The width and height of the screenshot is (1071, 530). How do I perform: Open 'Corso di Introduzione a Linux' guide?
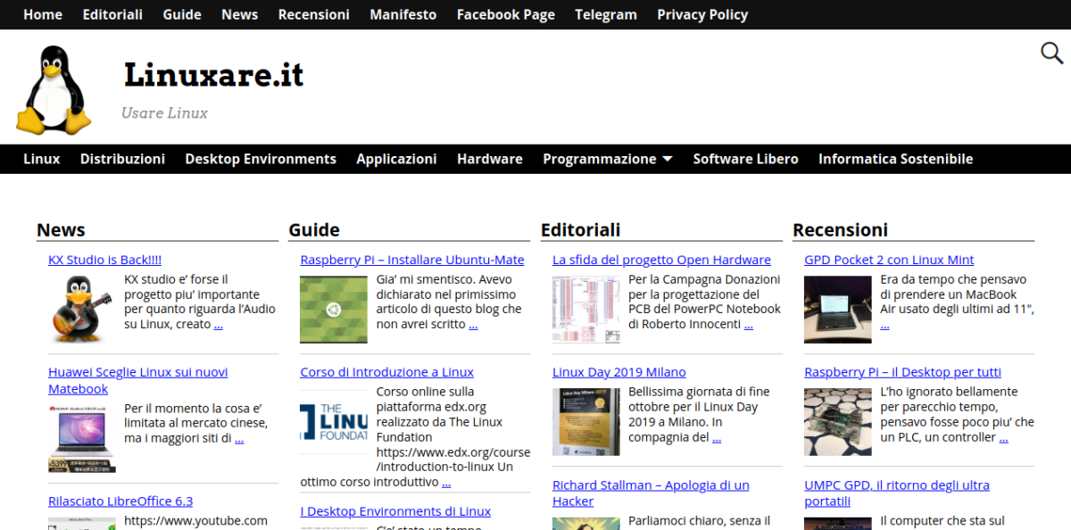(386, 372)
